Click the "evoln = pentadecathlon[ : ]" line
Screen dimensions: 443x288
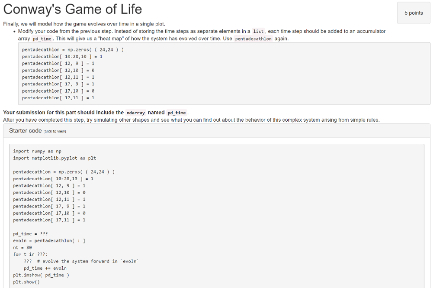tap(49, 241)
